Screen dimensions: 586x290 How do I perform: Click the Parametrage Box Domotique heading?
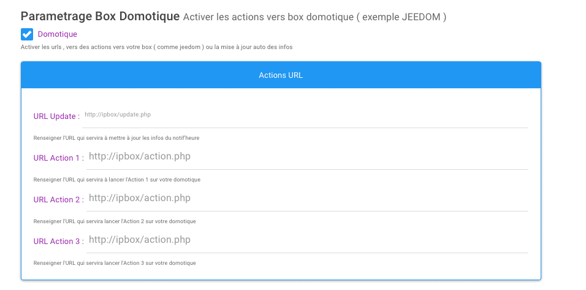[x=100, y=17]
